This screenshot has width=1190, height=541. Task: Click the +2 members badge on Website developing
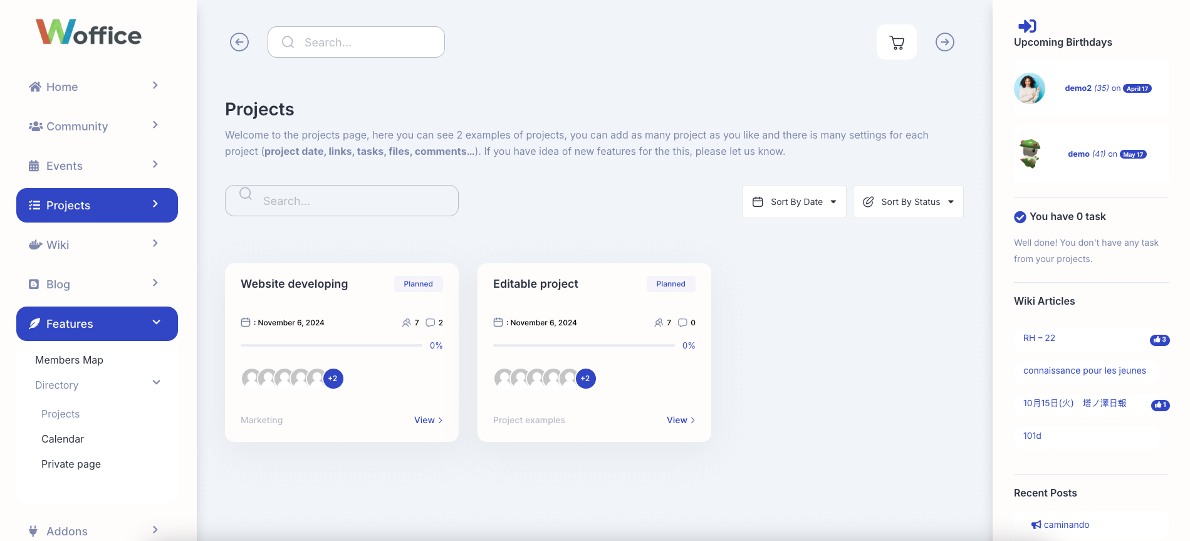(x=333, y=379)
